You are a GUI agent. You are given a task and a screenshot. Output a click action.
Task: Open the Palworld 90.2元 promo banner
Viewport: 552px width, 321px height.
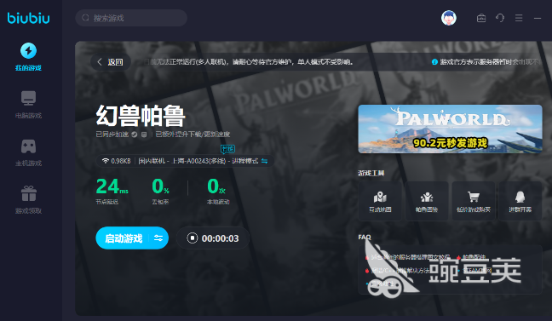tap(450, 129)
